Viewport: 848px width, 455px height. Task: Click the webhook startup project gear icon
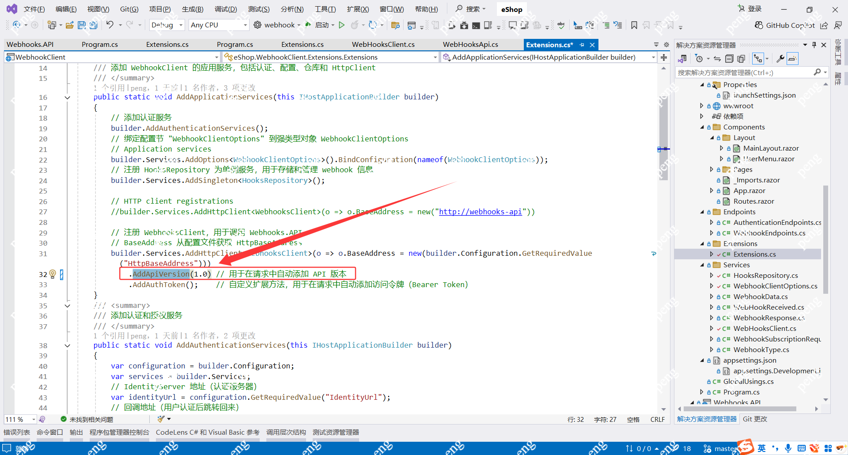pos(257,25)
